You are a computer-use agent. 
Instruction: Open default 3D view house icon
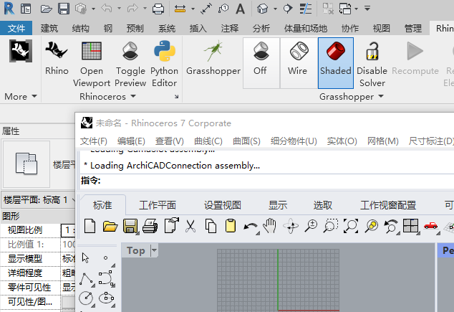(262, 9)
